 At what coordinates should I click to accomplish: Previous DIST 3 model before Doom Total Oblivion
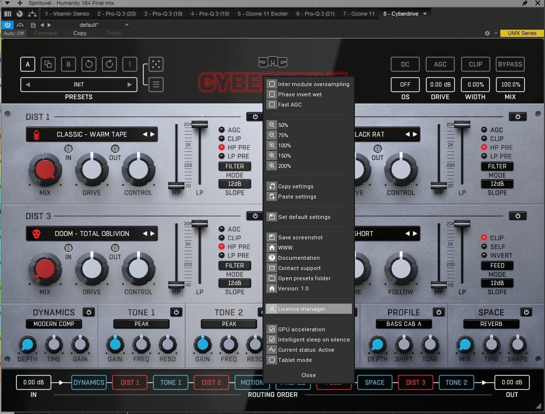pos(145,234)
